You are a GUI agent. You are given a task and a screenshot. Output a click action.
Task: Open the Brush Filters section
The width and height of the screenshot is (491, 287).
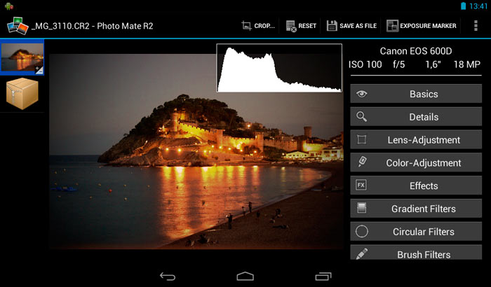coord(416,252)
